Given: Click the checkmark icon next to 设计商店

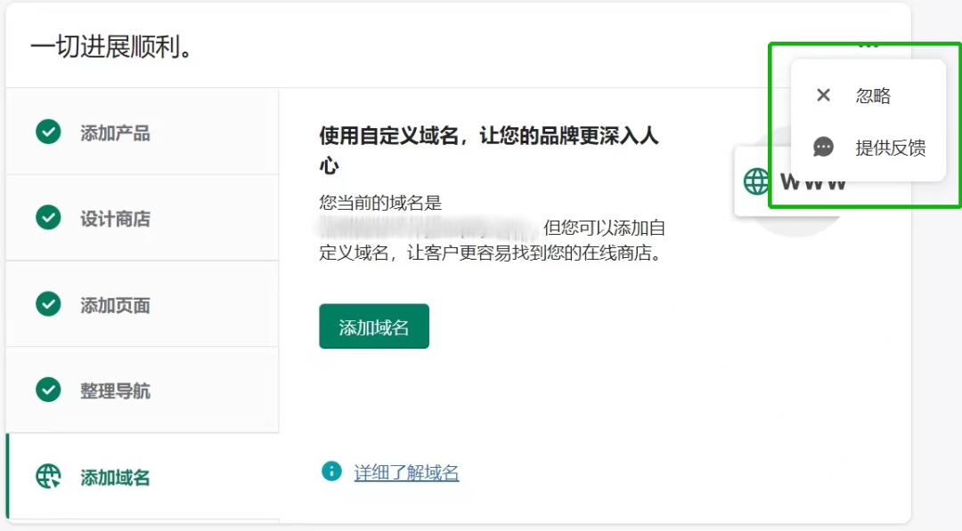Looking at the screenshot, I should 48,218.
